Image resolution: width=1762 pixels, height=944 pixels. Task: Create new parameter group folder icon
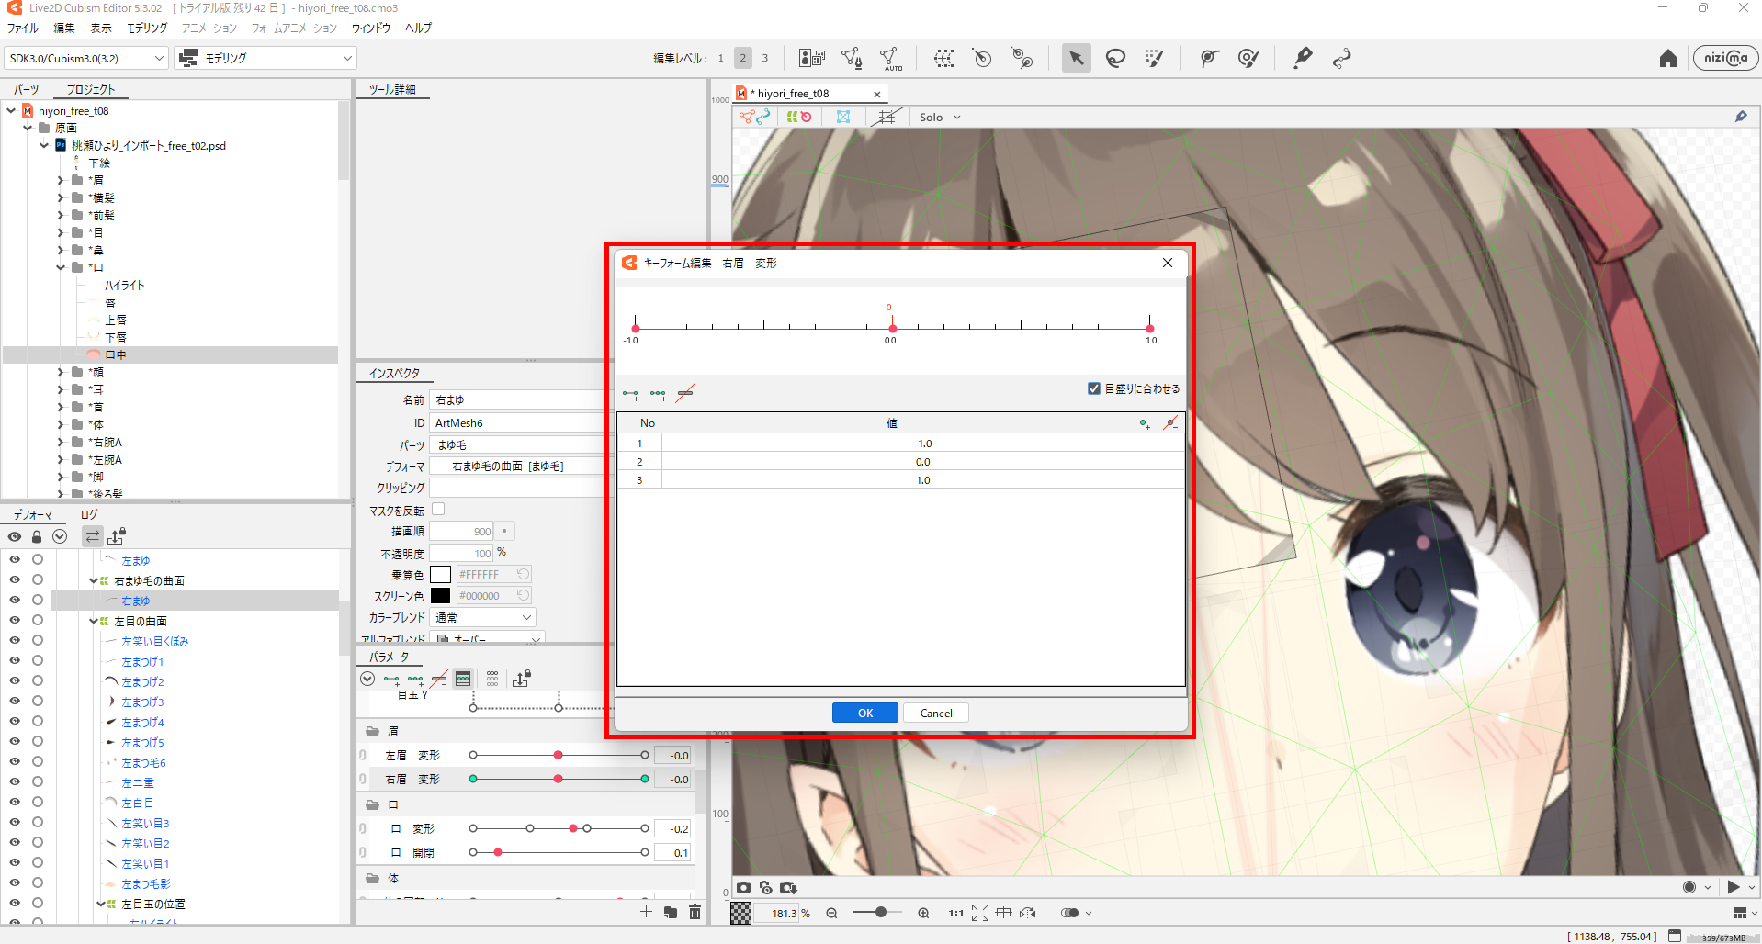[x=671, y=912]
